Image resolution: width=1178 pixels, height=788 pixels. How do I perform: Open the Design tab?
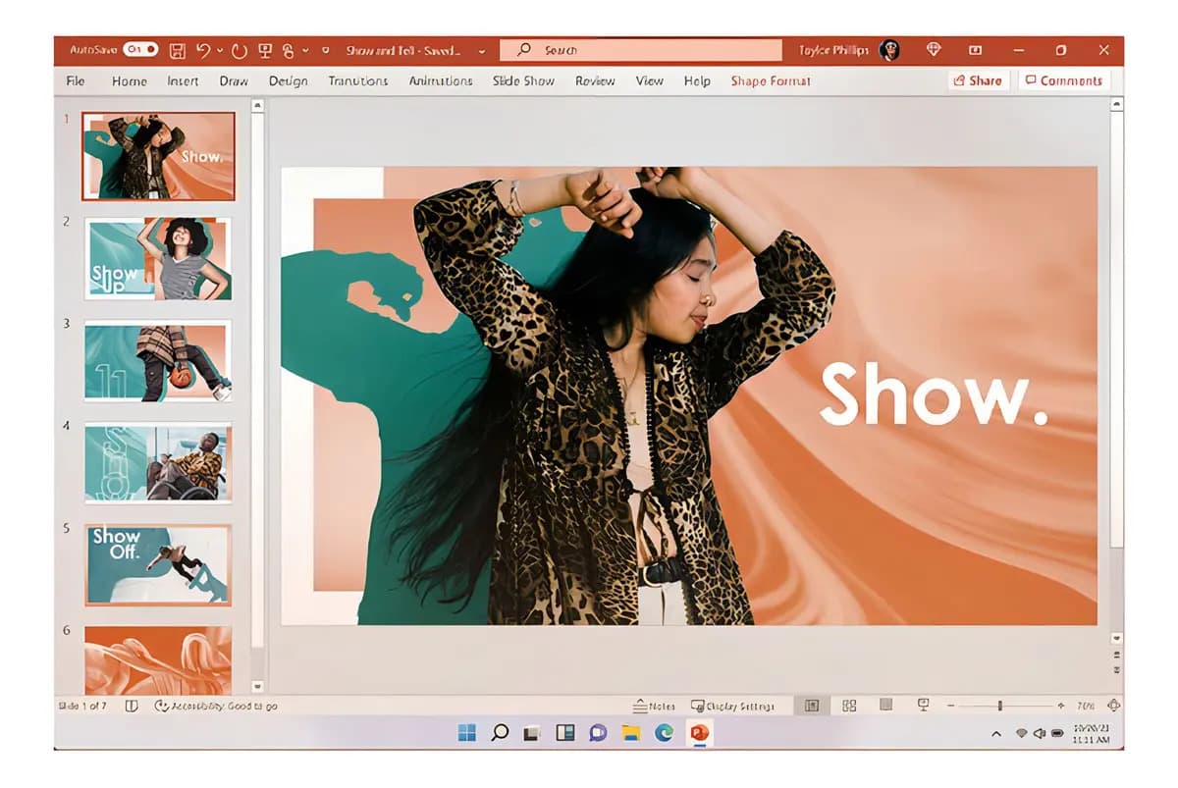pos(288,81)
